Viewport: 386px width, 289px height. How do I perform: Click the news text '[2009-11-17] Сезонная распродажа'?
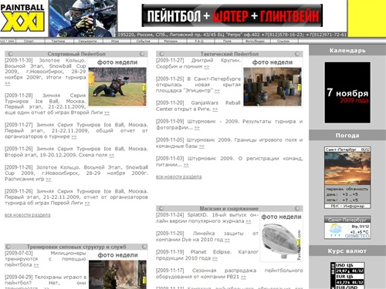(x=229, y=274)
